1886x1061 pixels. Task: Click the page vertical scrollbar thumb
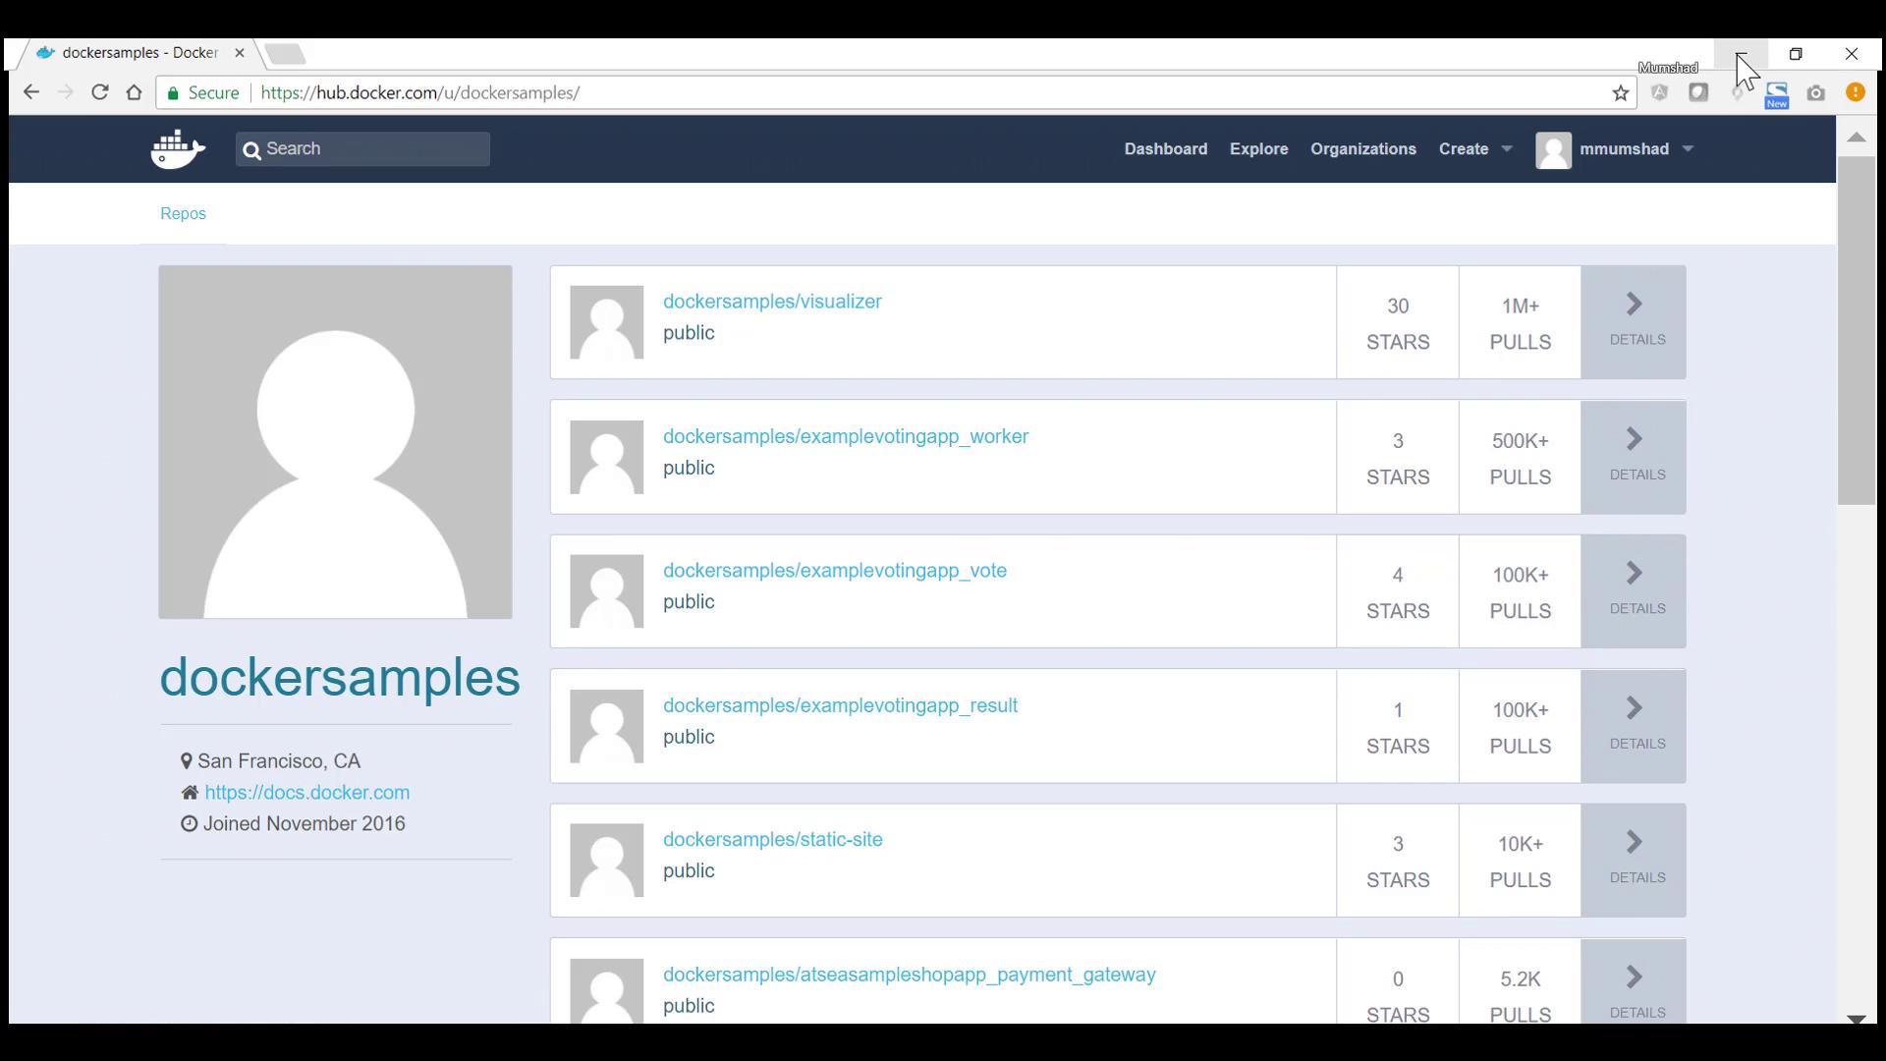1856,329
